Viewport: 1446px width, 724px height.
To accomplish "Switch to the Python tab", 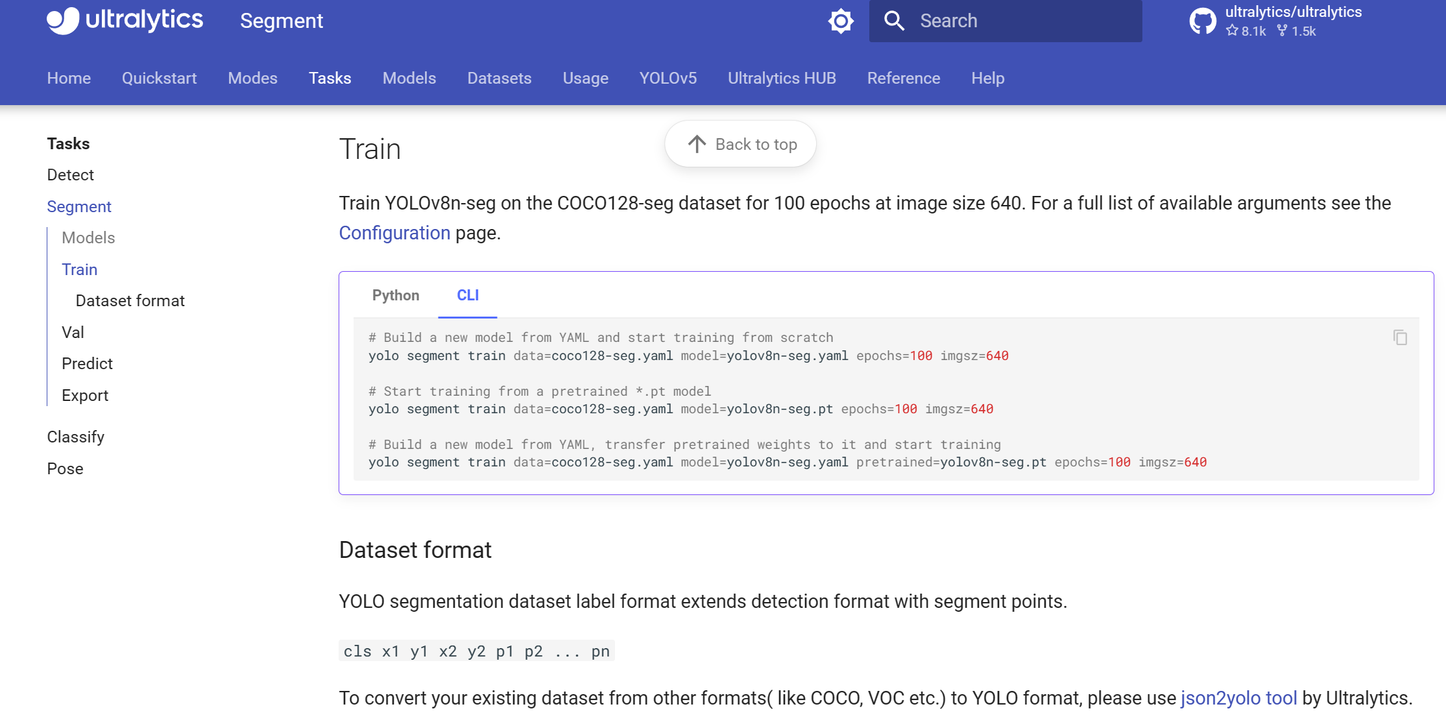I will click(x=395, y=295).
